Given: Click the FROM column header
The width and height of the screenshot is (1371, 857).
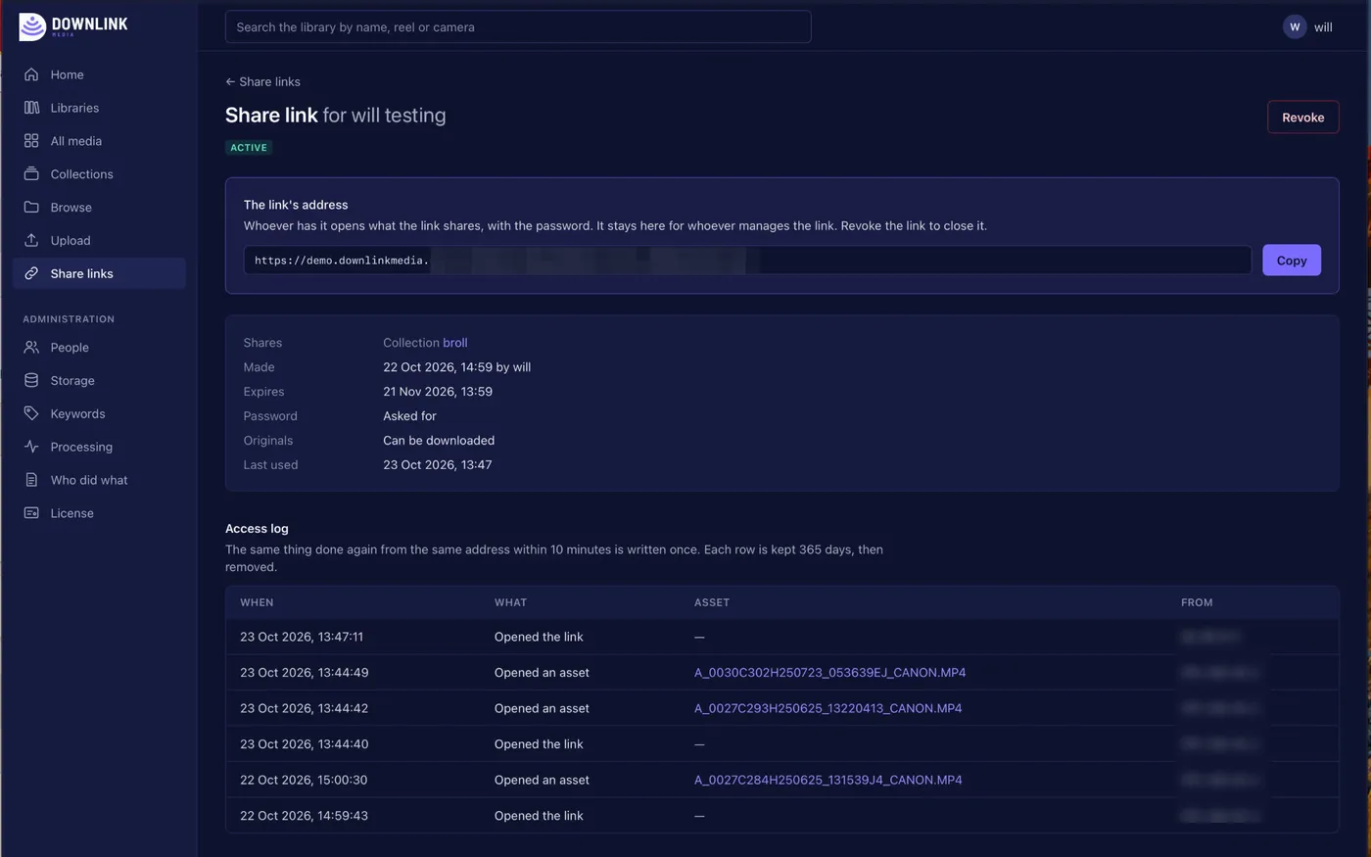Looking at the screenshot, I should click(x=1197, y=603).
